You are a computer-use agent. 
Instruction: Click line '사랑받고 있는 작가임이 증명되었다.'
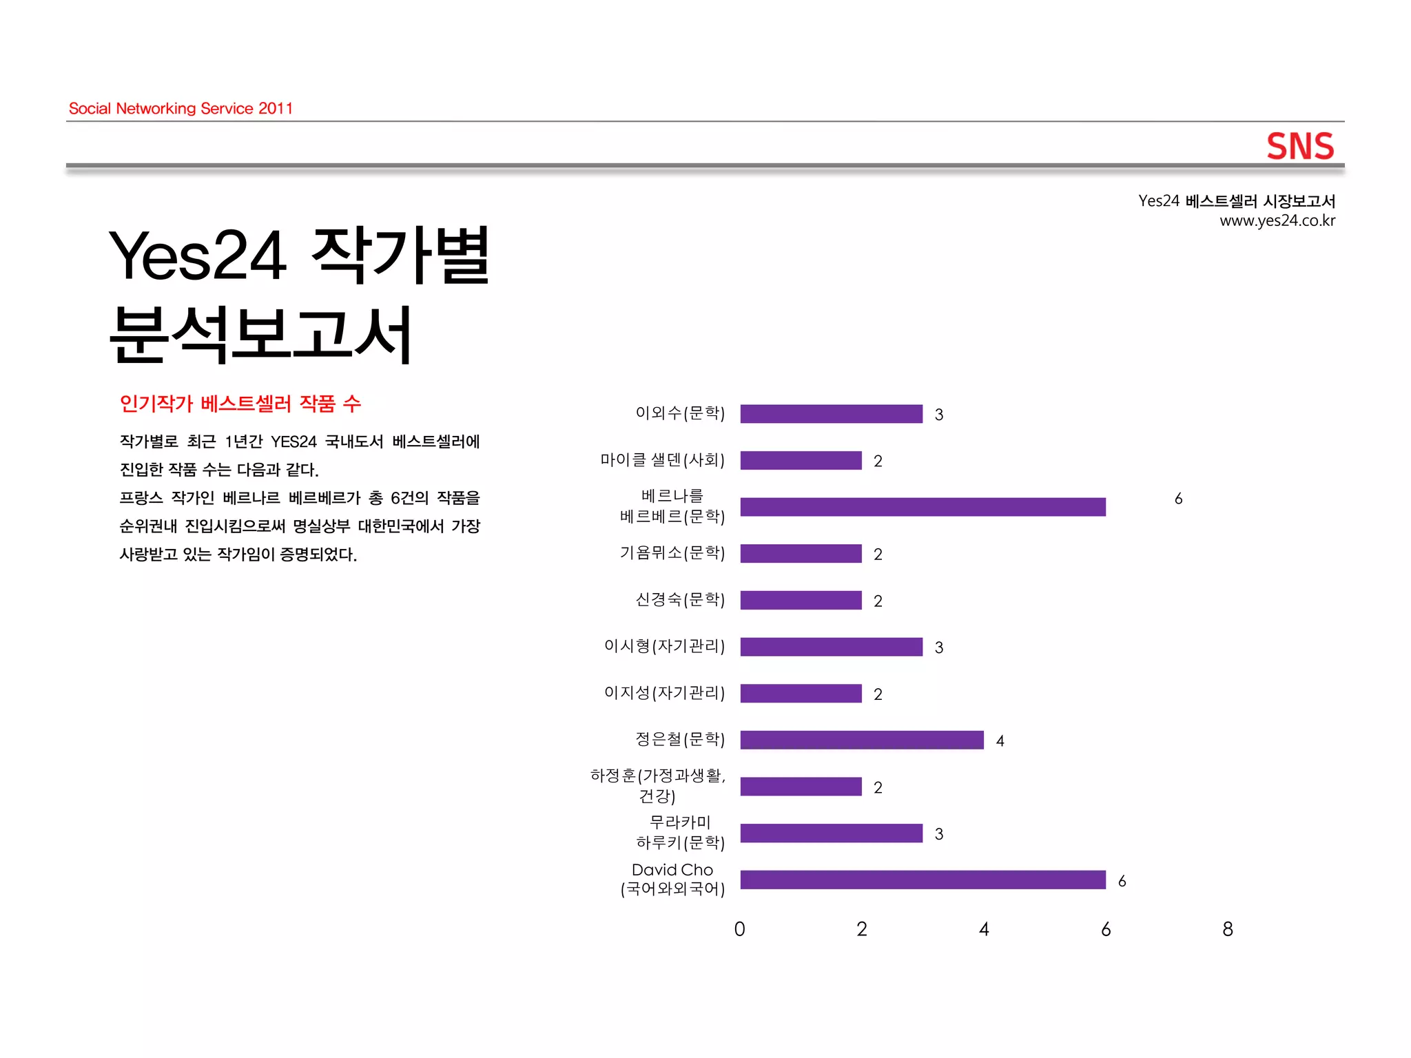coord(238,554)
